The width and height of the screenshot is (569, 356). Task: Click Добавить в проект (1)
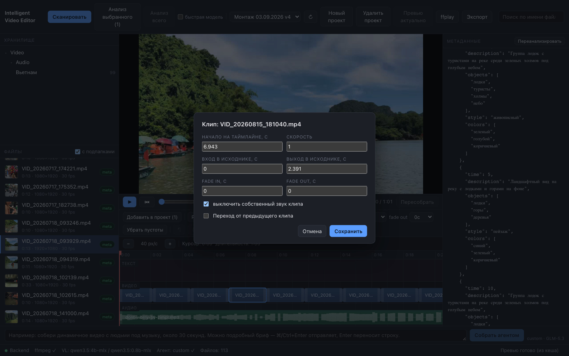152,217
